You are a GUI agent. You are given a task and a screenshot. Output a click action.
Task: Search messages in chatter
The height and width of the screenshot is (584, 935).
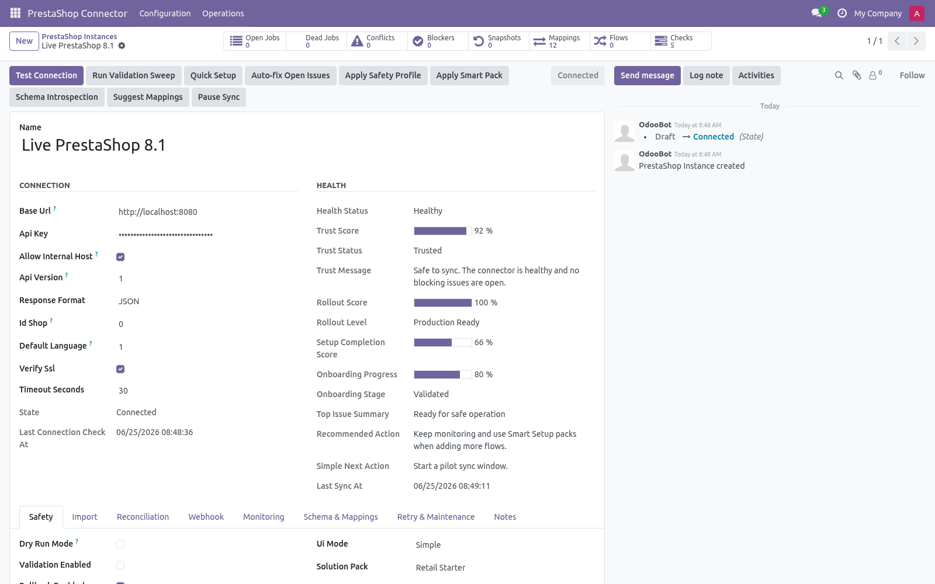pyautogui.click(x=839, y=75)
